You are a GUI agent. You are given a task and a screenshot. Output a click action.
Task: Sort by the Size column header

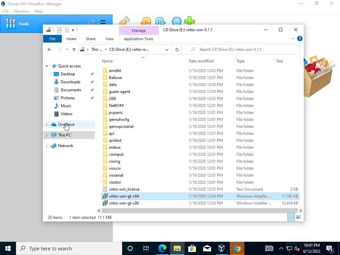280,61
